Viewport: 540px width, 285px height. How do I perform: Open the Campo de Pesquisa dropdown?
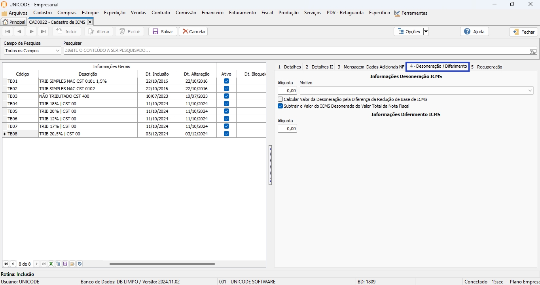pyautogui.click(x=58, y=51)
